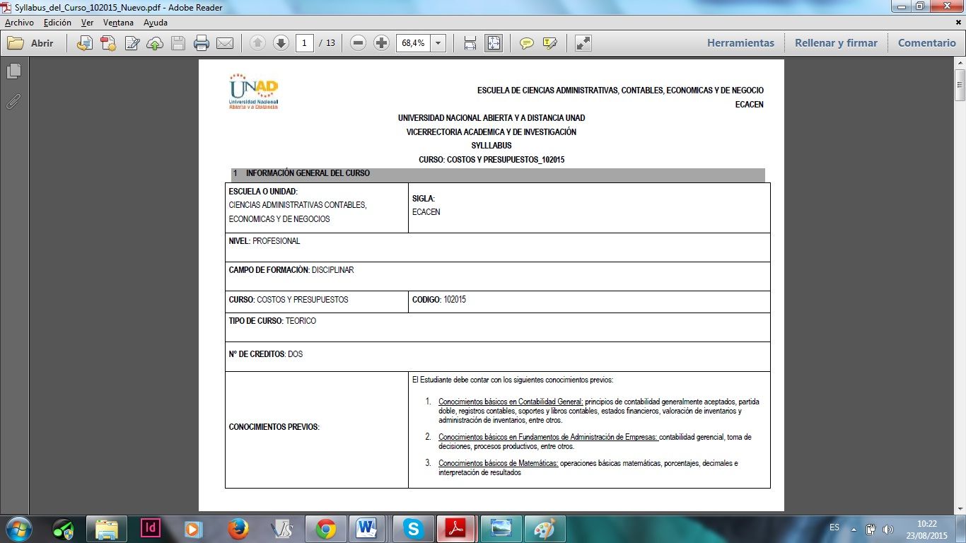This screenshot has height=543, width=966.
Task: Zoom out with the minus button
Action: click(x=359, y=43)
